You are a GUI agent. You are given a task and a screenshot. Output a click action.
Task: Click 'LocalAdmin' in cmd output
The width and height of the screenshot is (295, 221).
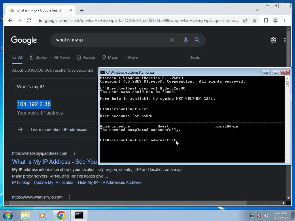pyautogui.click(x=227, y=126)
